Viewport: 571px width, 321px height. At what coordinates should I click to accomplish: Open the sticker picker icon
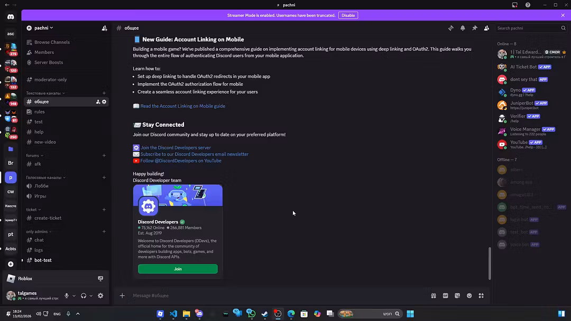pyautogui.click(x=457, y=296)
